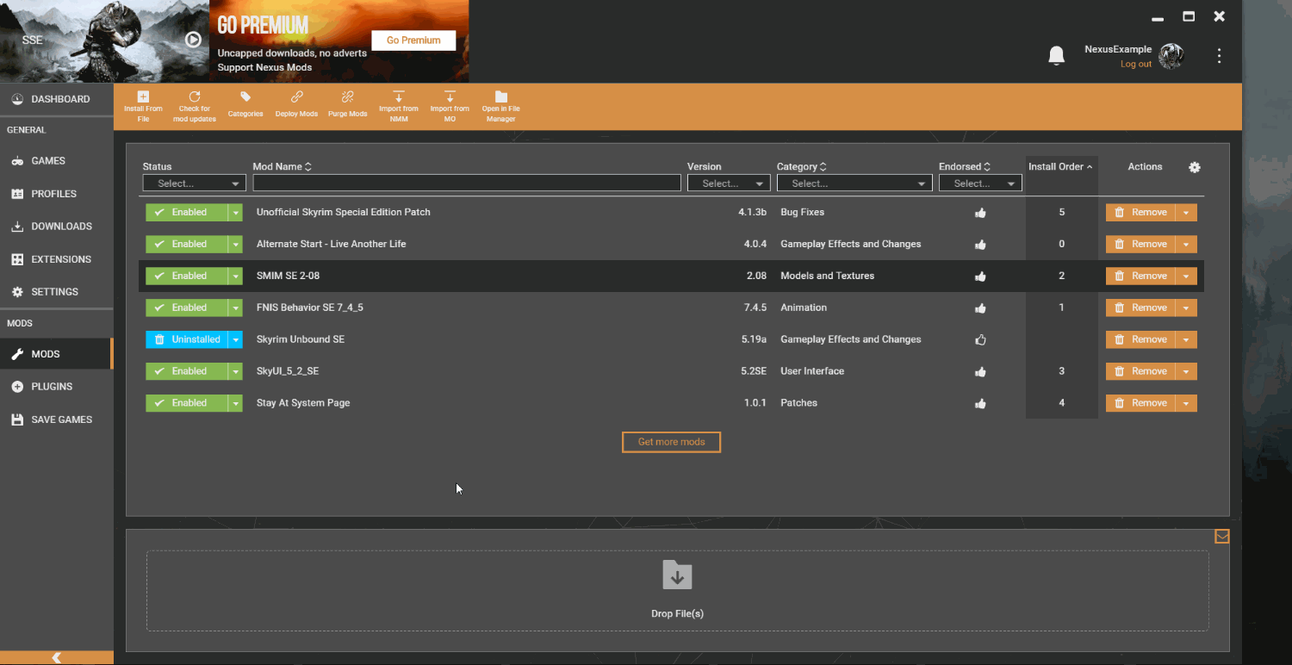Click the Get more mods button
1292x665 pixels.
671,442
